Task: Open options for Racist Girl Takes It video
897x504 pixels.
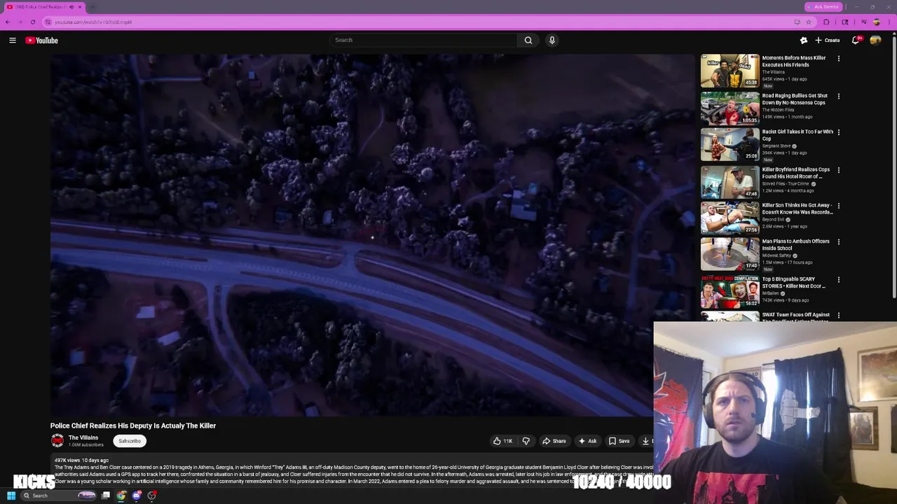Action: 839,132
